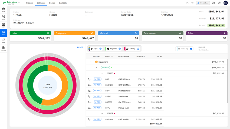Screen dimensions: 230x129
Task: Click the magnifier icon on 8D8 row
Action: tap(89, 79)
